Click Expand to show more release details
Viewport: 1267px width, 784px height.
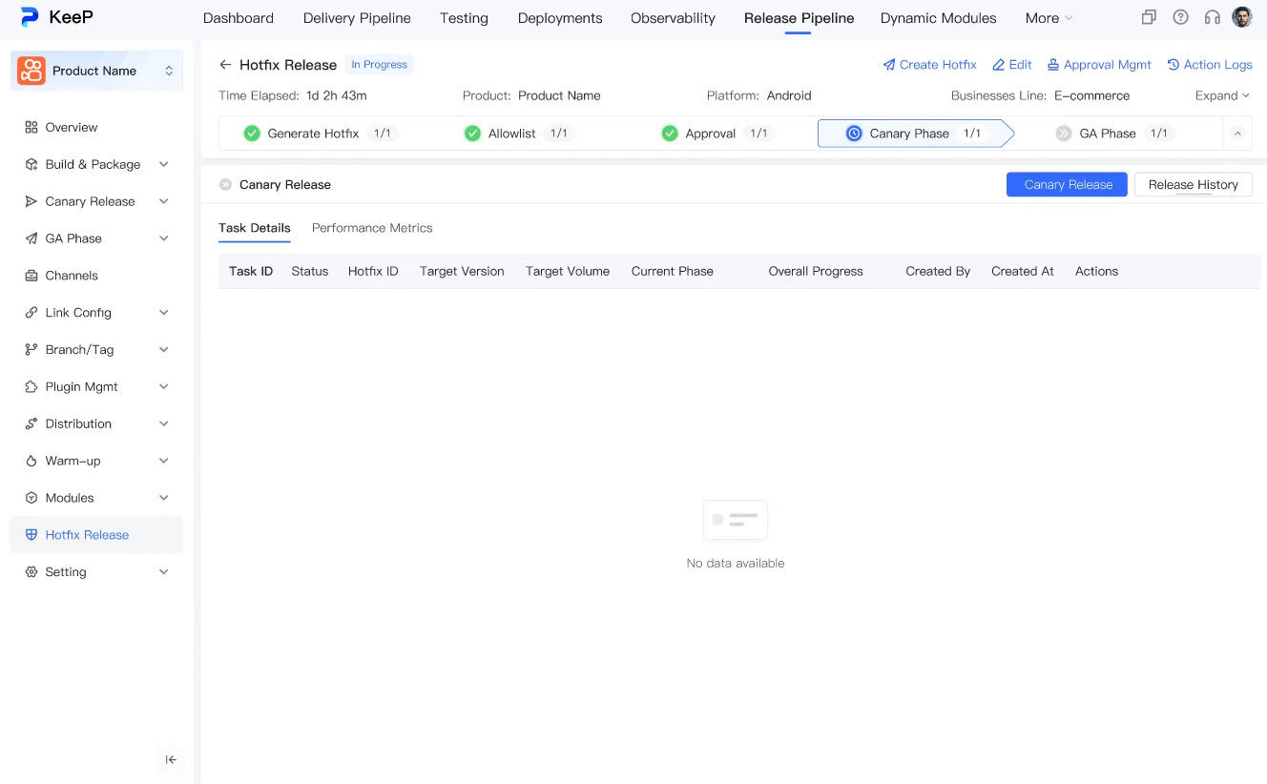[x=1222, y=95]
